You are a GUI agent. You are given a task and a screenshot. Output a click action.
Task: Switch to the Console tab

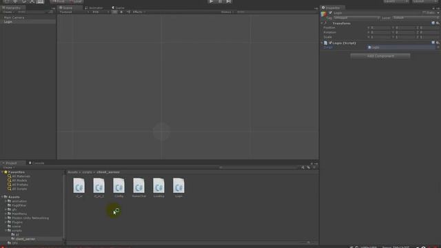37,163
